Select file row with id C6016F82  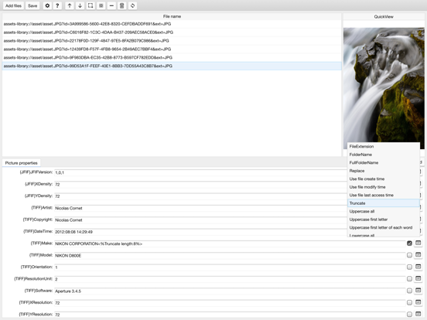[172, 32]
